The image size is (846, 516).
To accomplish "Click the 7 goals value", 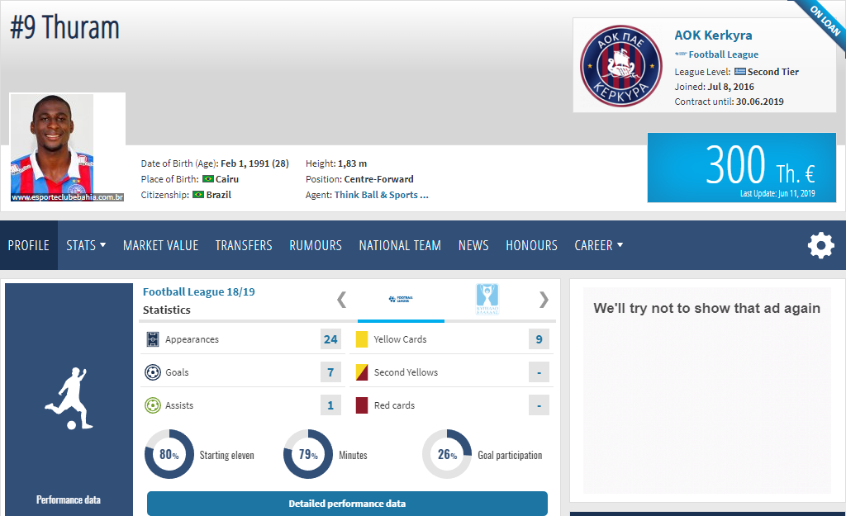I will tap(330, 372).
